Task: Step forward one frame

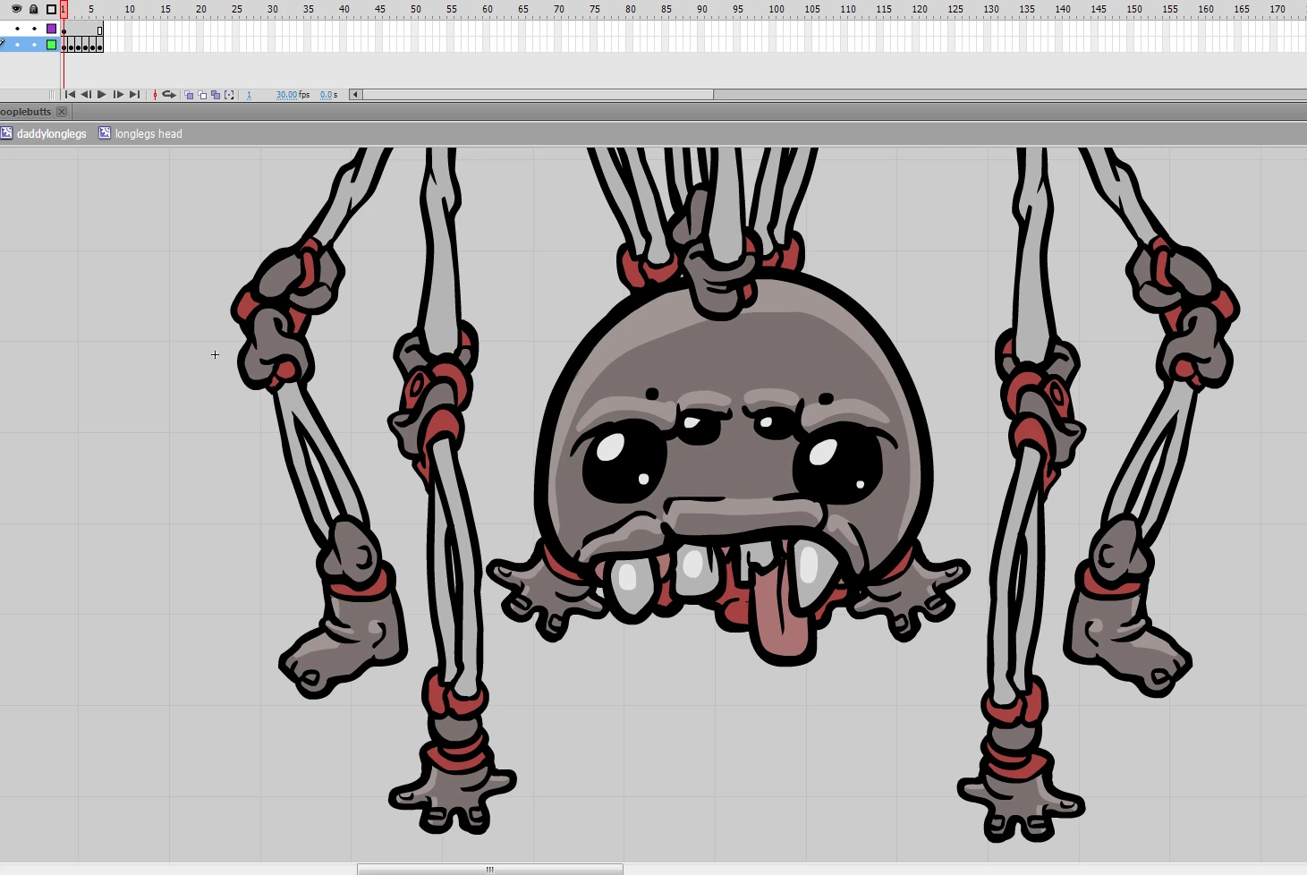Action: [118, 95]
